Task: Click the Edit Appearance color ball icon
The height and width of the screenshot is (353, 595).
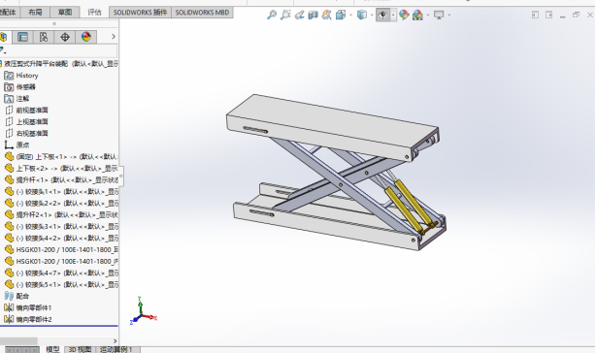Action: tap(404, 15)
